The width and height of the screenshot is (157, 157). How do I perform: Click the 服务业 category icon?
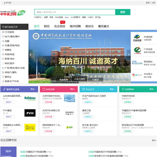coord(3,77)
